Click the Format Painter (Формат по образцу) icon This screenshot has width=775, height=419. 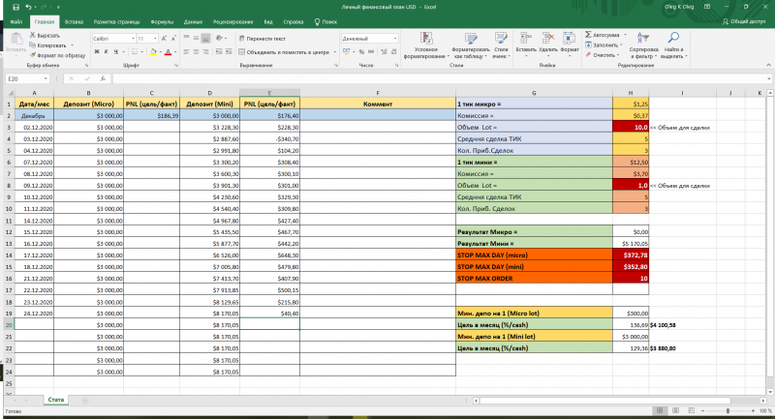tap(33, 54)
